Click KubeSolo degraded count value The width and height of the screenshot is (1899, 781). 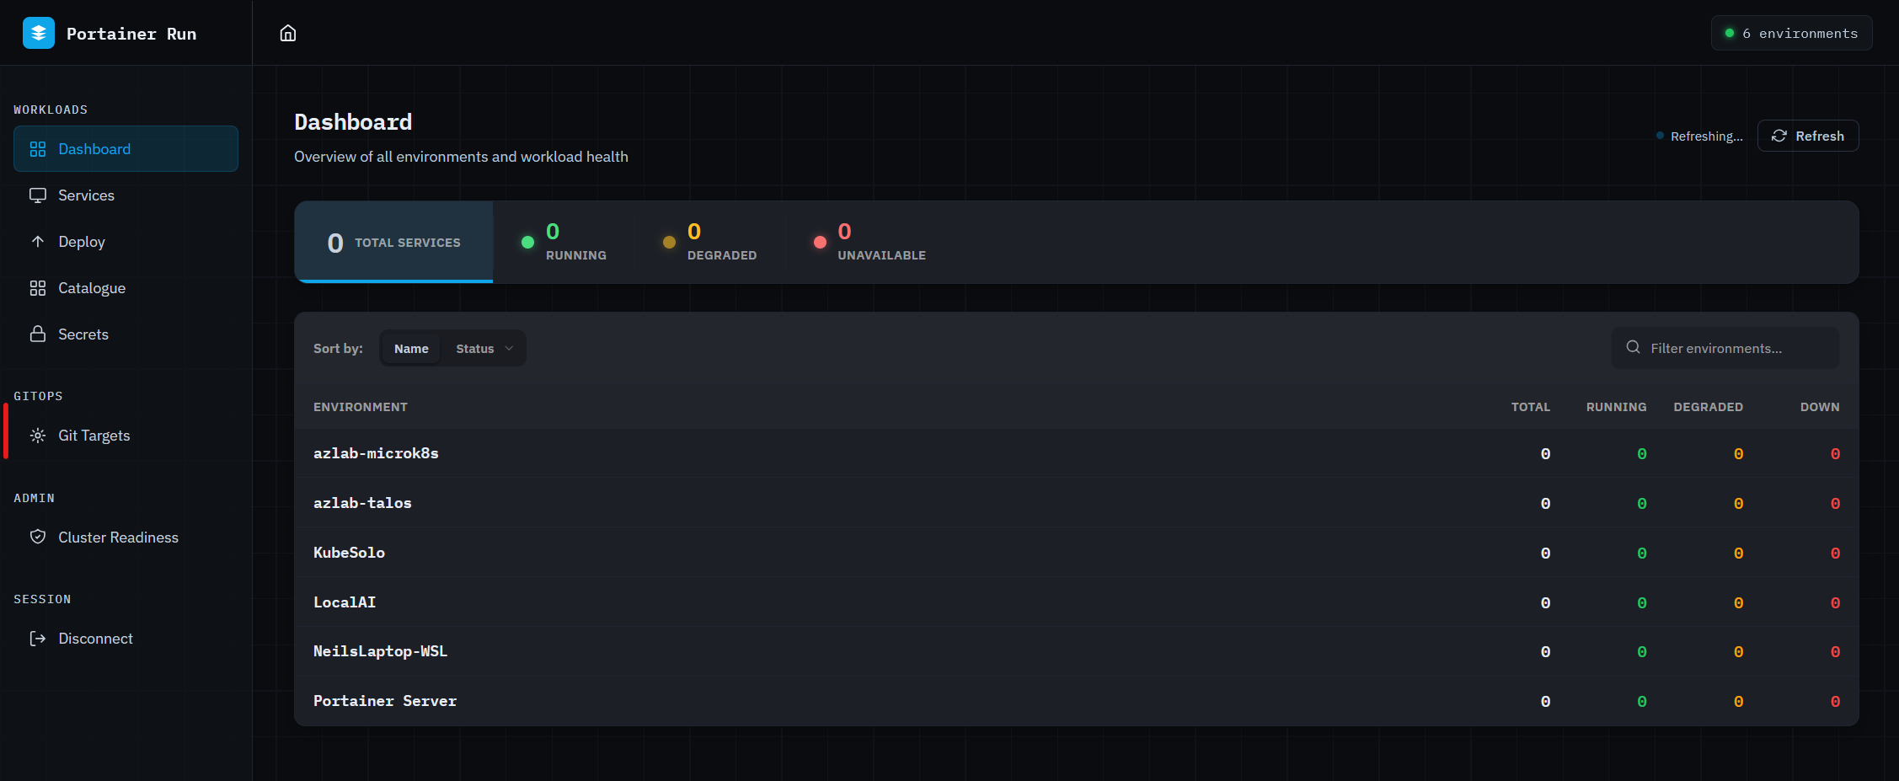tap(1738, 554)
